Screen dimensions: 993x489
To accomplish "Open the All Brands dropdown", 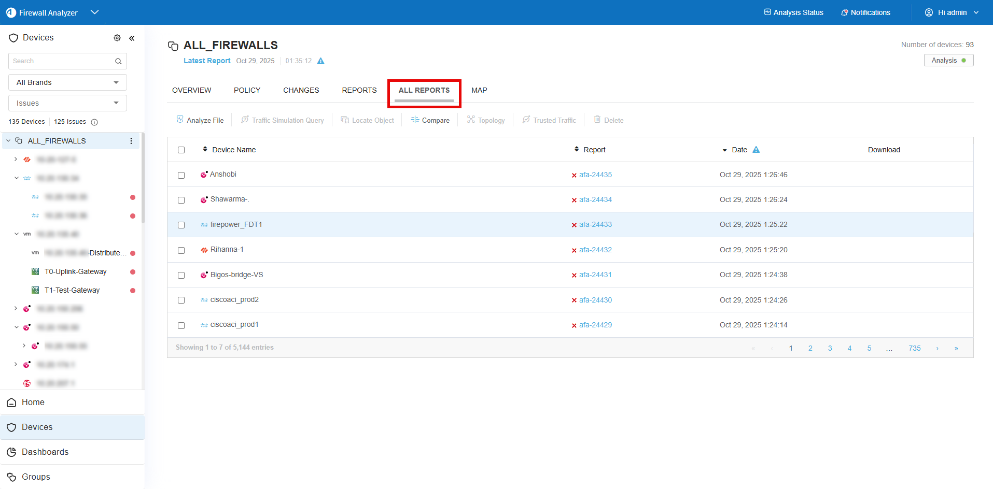I will tap(67, 82).
